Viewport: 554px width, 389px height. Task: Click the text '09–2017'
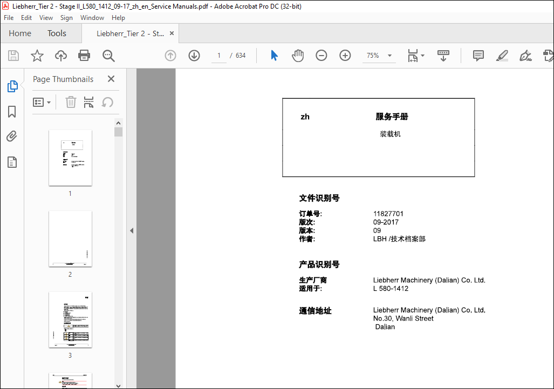386,222
